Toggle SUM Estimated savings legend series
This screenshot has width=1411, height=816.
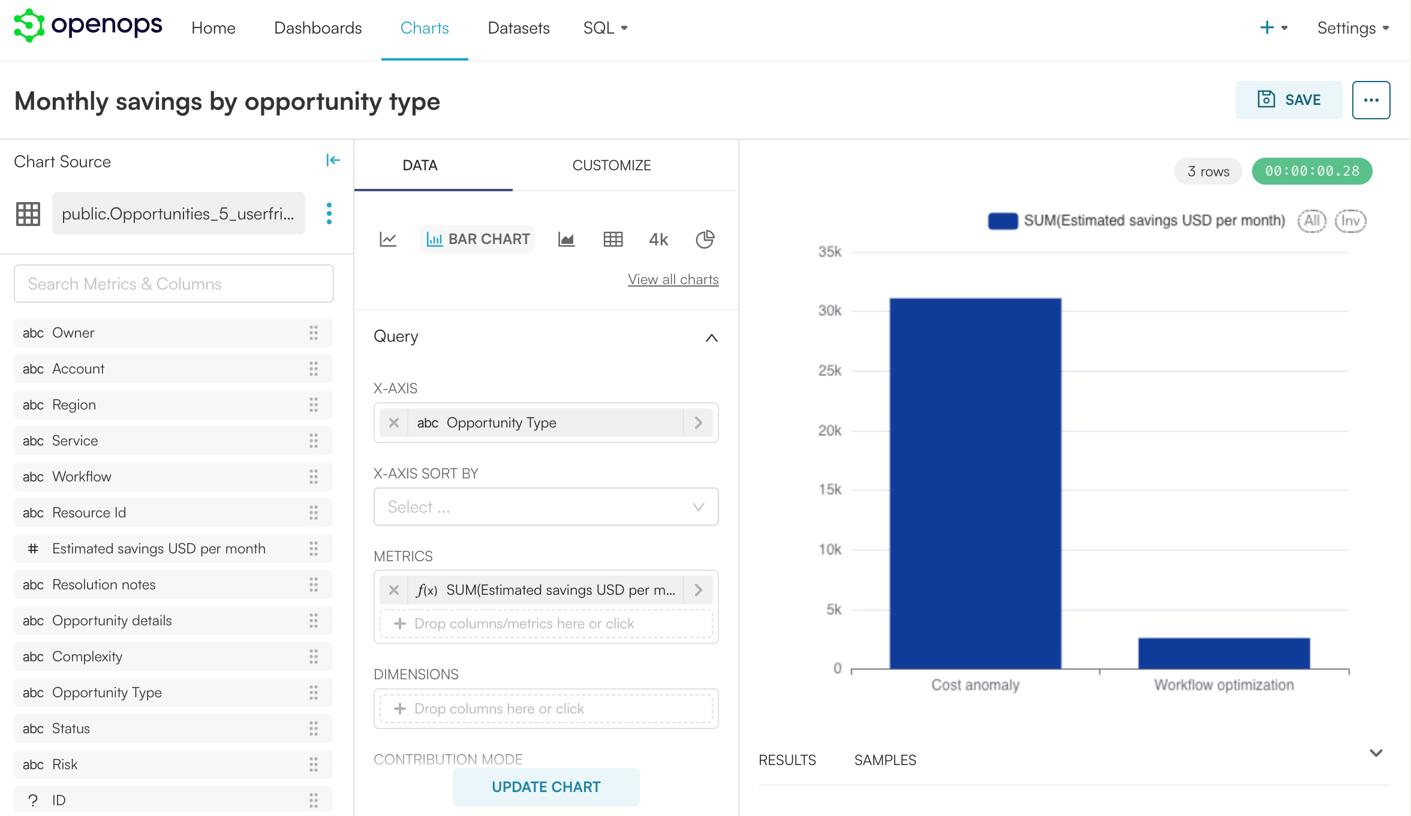[x=1136, y=221]
